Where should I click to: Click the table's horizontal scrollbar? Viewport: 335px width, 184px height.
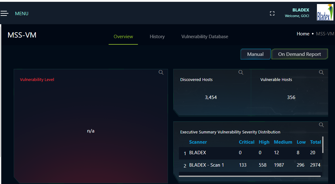[x=250, y=176]
